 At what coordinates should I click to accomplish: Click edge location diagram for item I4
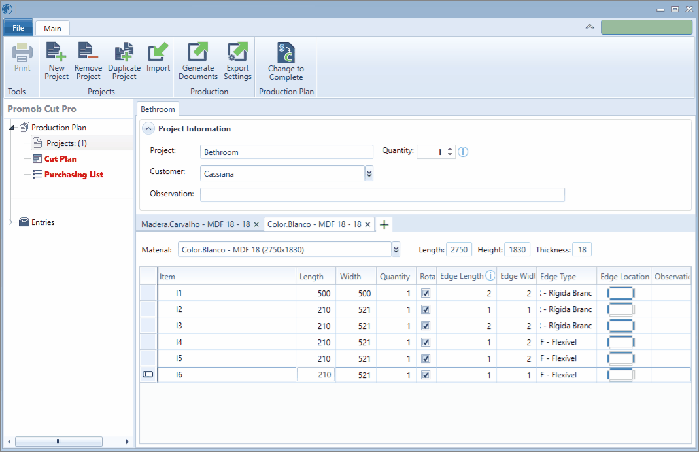[x=621, y=342]
